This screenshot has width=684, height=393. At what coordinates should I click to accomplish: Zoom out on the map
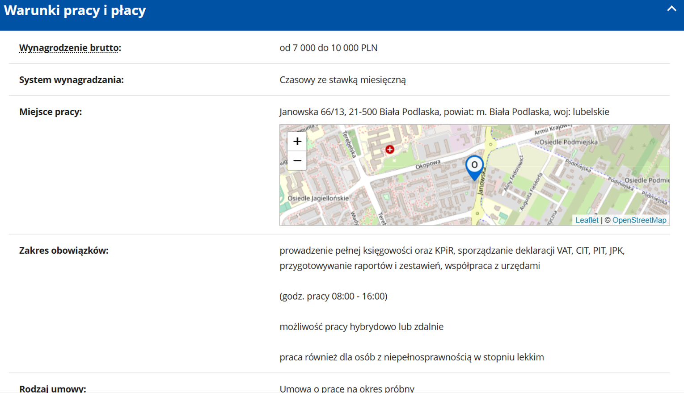pos(297,161)
